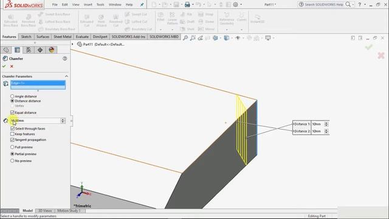The width and height of the screenshot is (389, 219).
Task: Click the search magnifier in SOLIDWORKS Help
Action: click(348, 4)
